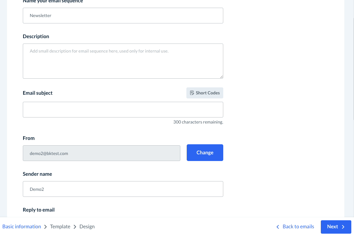
Task: Click the chevron between Template and Design
Action: (x=75, y=227)
